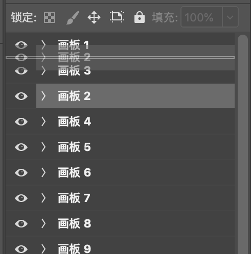Click the 填充 100% value field
The image size is (251, 254).
(201, 17)
